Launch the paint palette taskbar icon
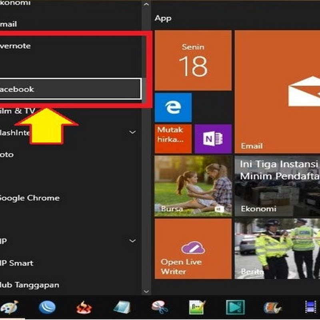320x320 pixels. click(9, 307)
